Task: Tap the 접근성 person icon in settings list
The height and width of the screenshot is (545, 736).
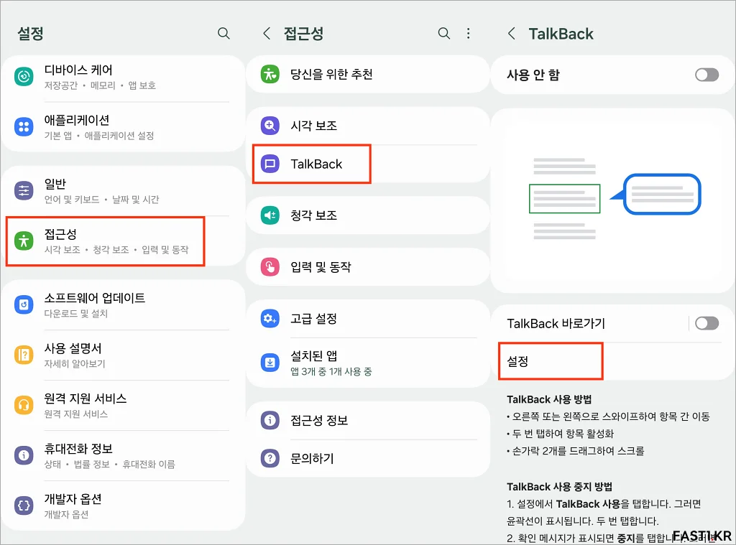Action: [x=24, y=241]
